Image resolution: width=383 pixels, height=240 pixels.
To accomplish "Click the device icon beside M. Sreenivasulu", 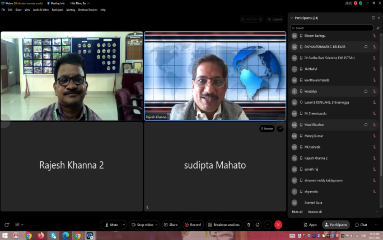I will click(x=301, y=113).
